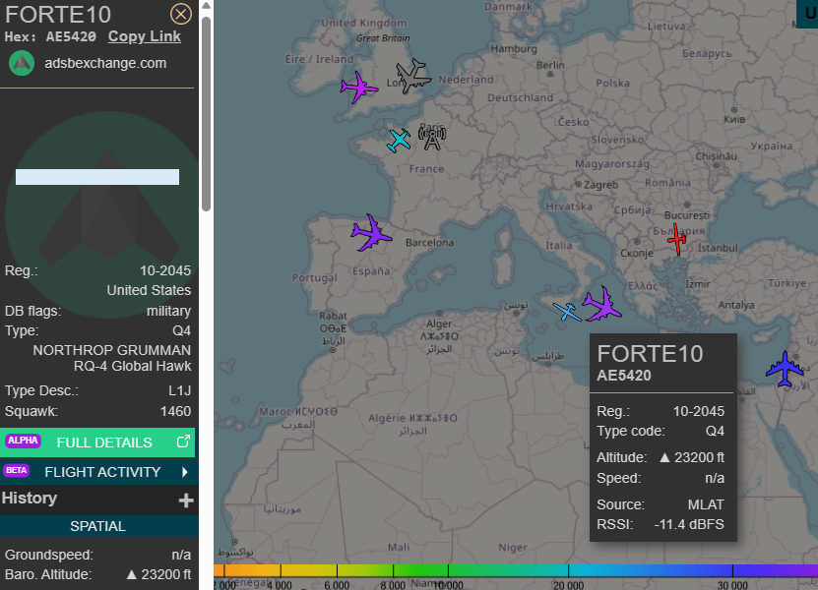Screen dimensions: 818x590
Task: Click the Baro. Altitude 23200 ft value
Action: [159, 574]
